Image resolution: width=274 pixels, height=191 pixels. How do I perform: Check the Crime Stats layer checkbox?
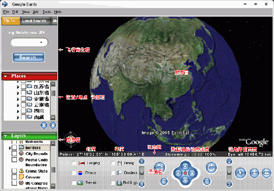(x=14, y=171)
